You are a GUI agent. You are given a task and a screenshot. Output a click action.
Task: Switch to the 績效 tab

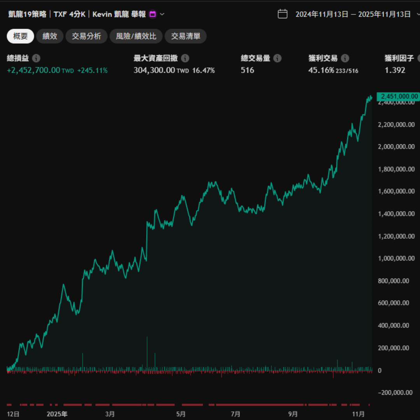click(x=50, y=36)
